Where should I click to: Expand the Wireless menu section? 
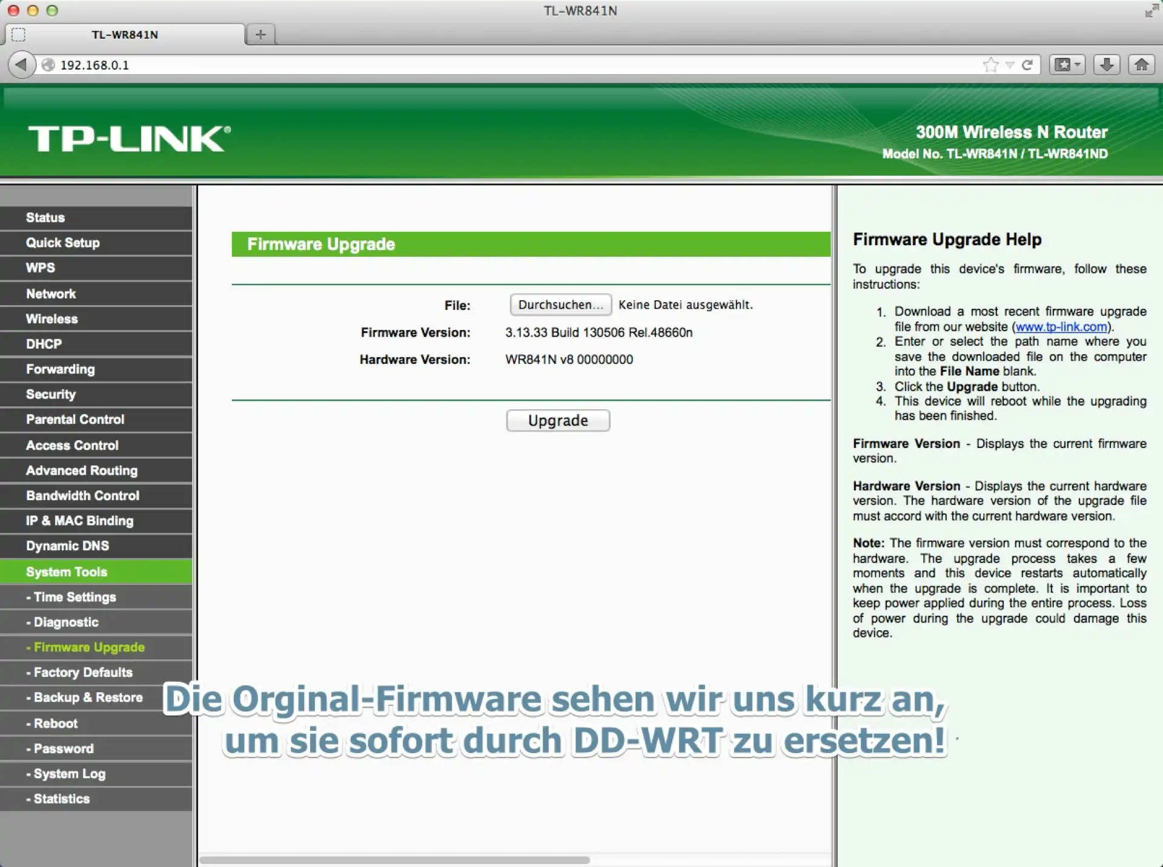point(52,318)
